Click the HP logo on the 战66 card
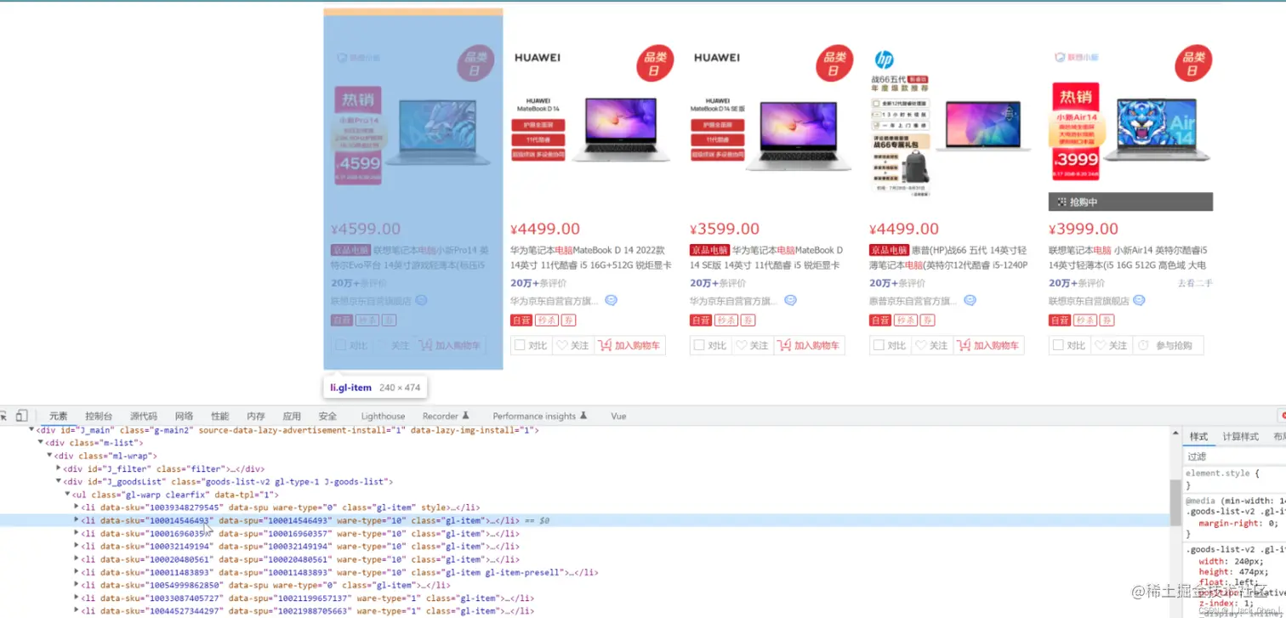The height and width of the screenshot is (618, 1286). tap(884, 60)
